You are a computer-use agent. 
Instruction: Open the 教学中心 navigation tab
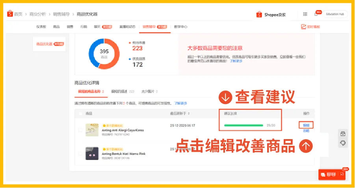point(181,27)
